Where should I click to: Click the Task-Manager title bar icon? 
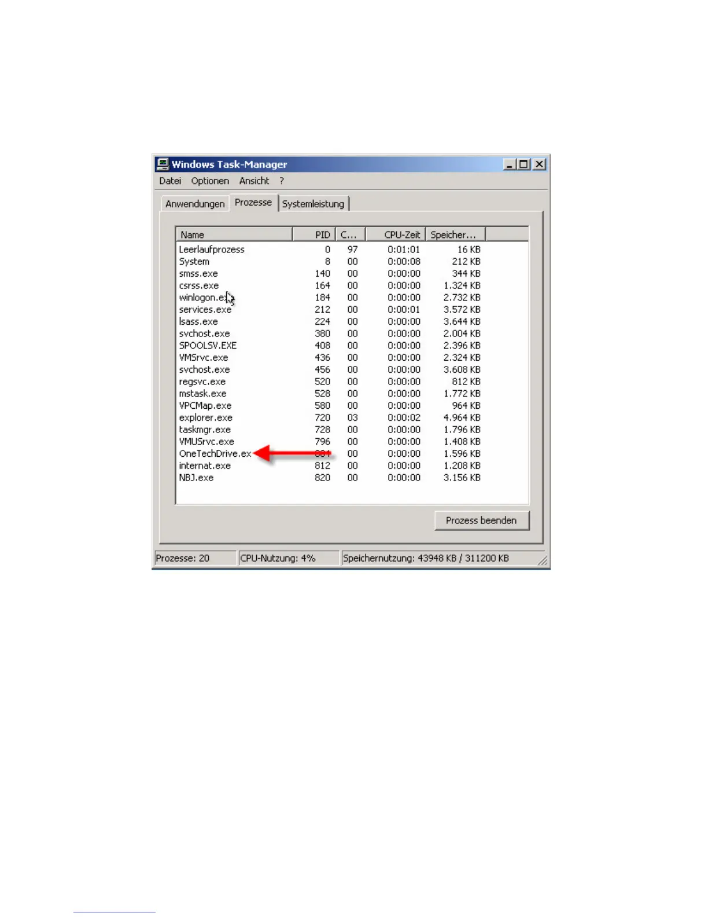[163, 164]
